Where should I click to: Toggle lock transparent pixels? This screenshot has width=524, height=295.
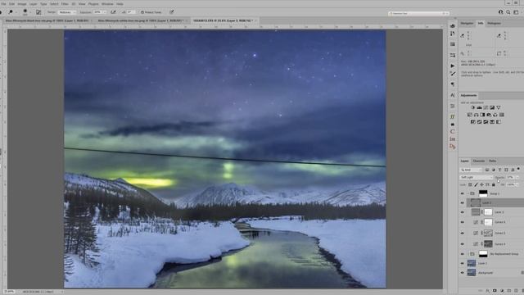(470, 184)
